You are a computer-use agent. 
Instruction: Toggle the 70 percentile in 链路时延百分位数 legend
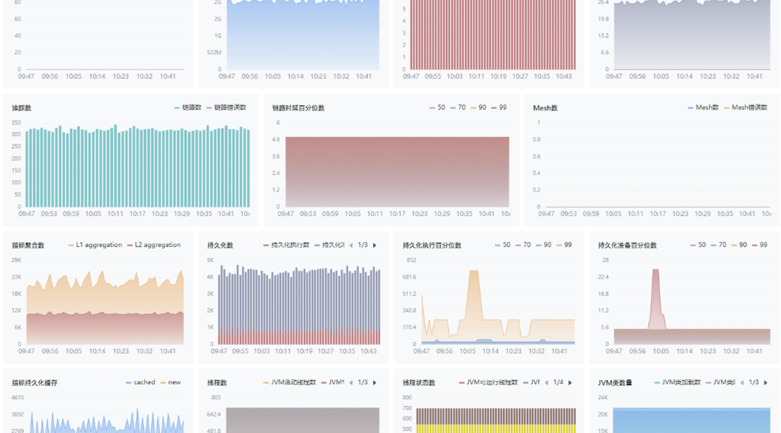(458, 108)
